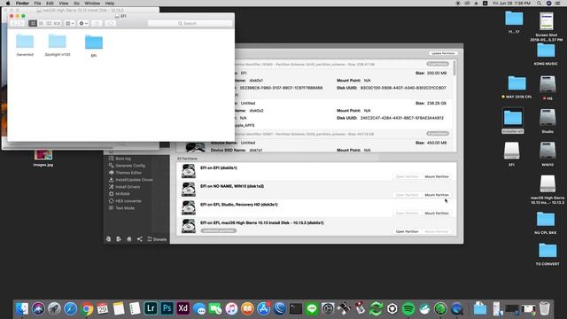
Task: Click the home icon in Clover bottom toolbar
Action: coord(129,239)
